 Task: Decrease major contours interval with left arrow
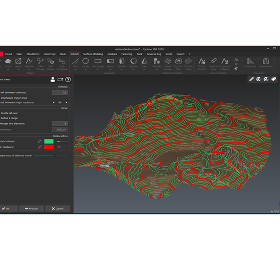(54, 103)
